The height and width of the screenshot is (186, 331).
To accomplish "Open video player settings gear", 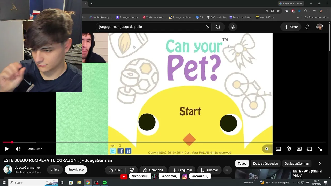I will pyautogui.click(x=289, y=149).
